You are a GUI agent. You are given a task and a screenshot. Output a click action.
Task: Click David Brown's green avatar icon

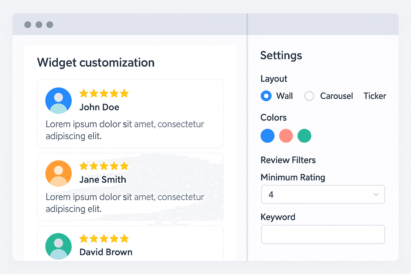click(x=59, y=246)
